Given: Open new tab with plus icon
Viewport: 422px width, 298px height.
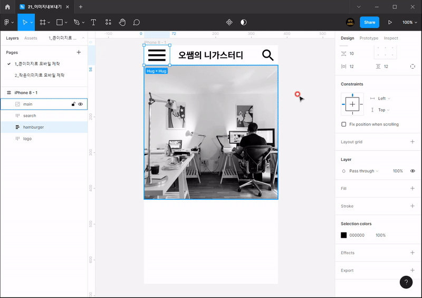Looking at the screenshot, I should click(81, 7).
